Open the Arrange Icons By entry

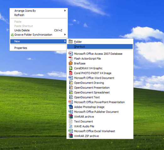coord(38,11)
